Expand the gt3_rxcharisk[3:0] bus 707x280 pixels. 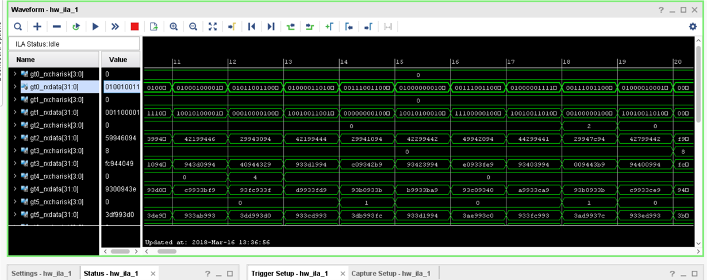[x=15, y=151]
